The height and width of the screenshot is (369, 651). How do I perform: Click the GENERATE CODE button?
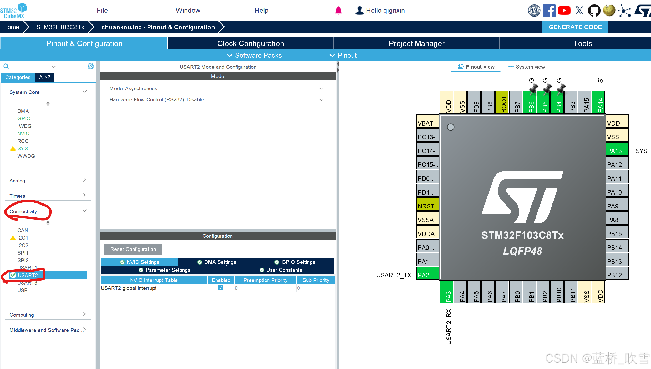575,27
